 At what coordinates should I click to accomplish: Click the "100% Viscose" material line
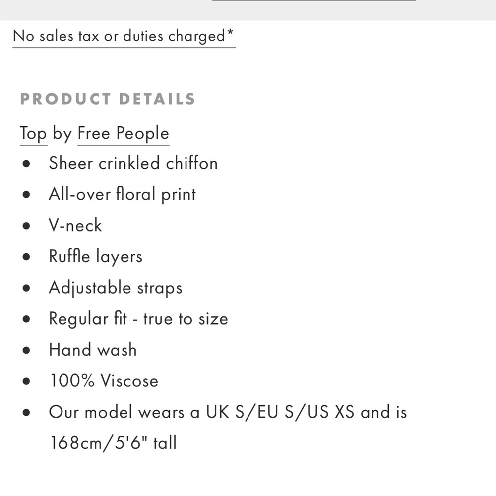pyautogui.click(x=104, y=381)
